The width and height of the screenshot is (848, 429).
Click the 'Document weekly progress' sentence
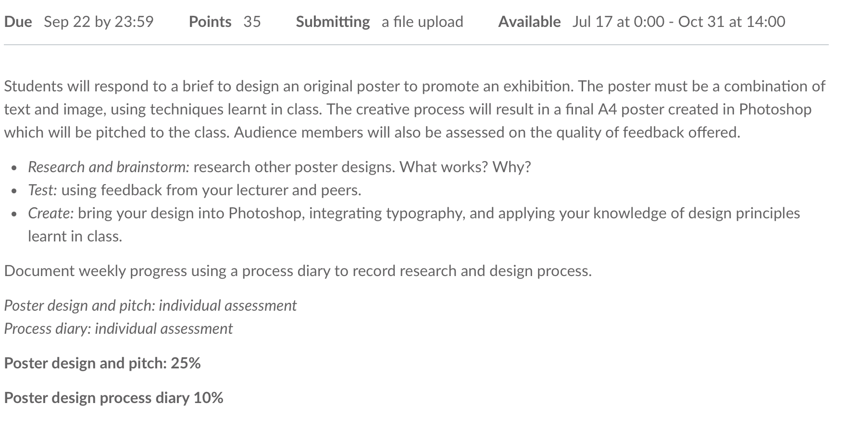[x=298, y=271]
